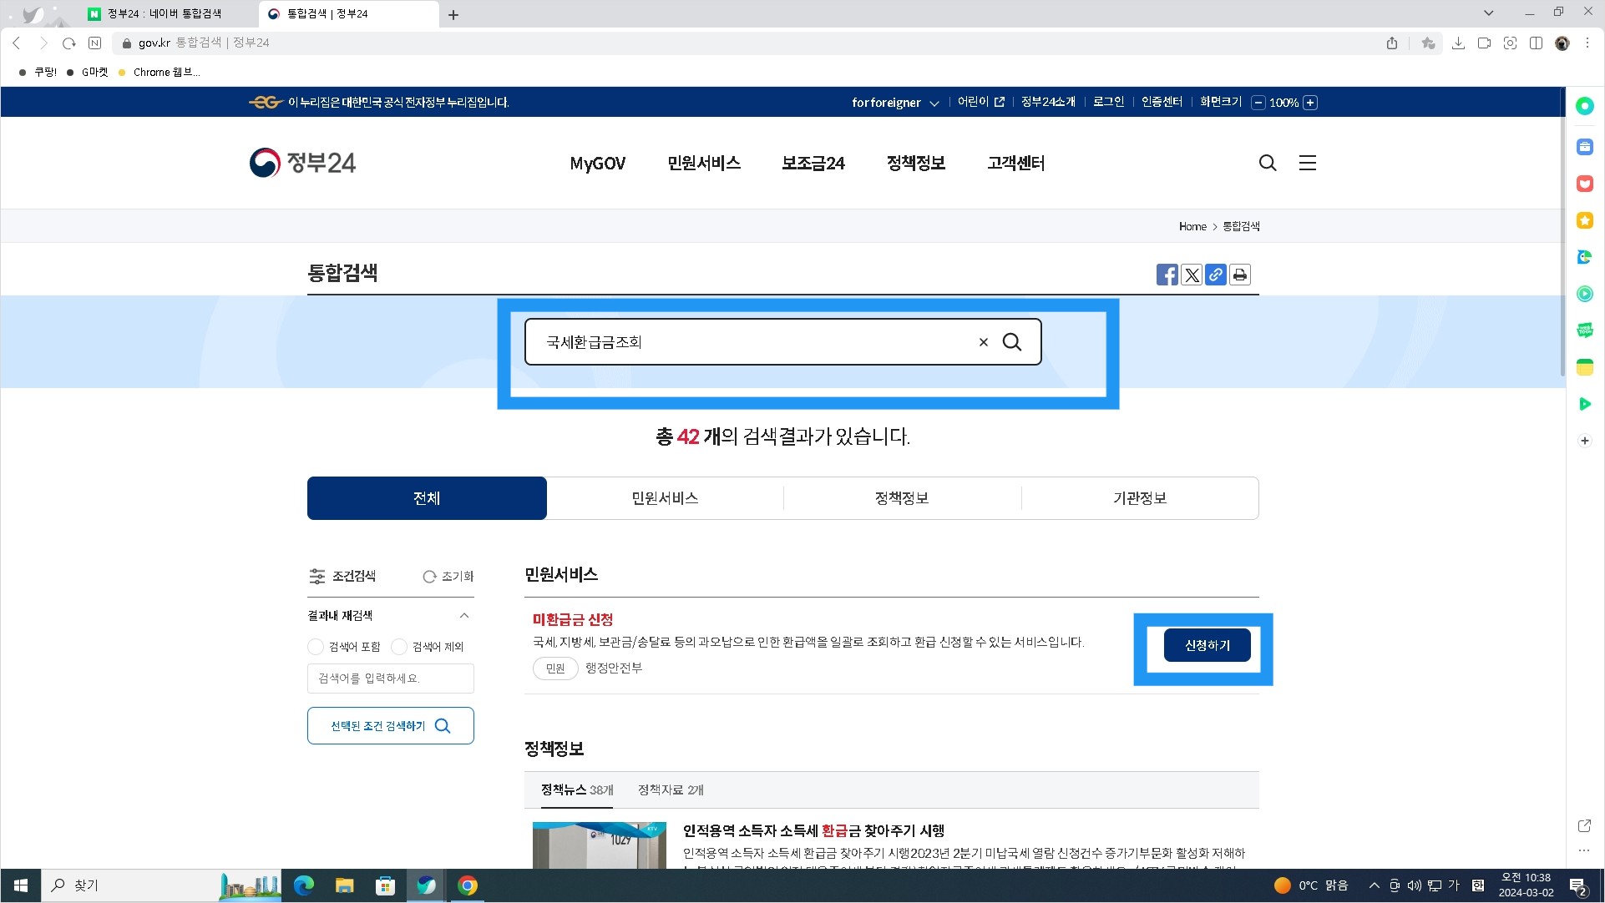Switch to the 기관정보 tab
This screenshot has width=1605, height=903.
click(x=1139, y=497)
